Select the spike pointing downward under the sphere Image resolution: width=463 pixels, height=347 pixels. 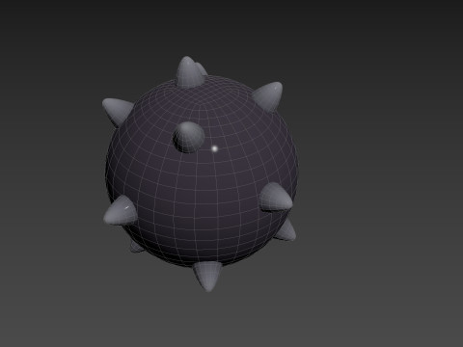pyautogui.click(x=207, y=277)
